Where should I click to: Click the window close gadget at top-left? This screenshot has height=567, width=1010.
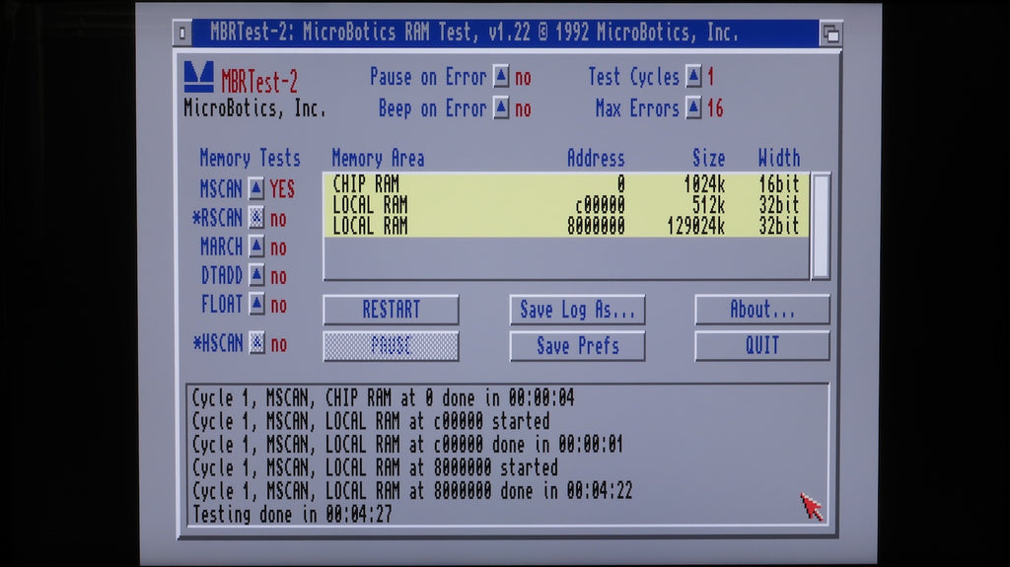click(x=181, y=33)
